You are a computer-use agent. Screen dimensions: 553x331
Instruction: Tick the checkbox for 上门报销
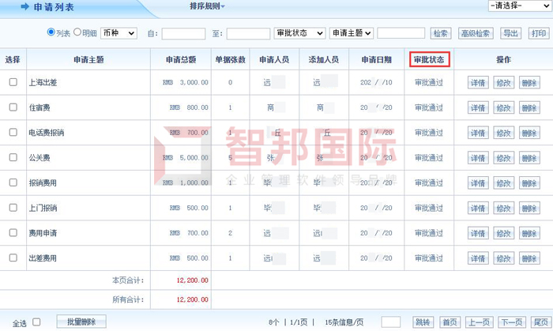click(x=13, y=208)
